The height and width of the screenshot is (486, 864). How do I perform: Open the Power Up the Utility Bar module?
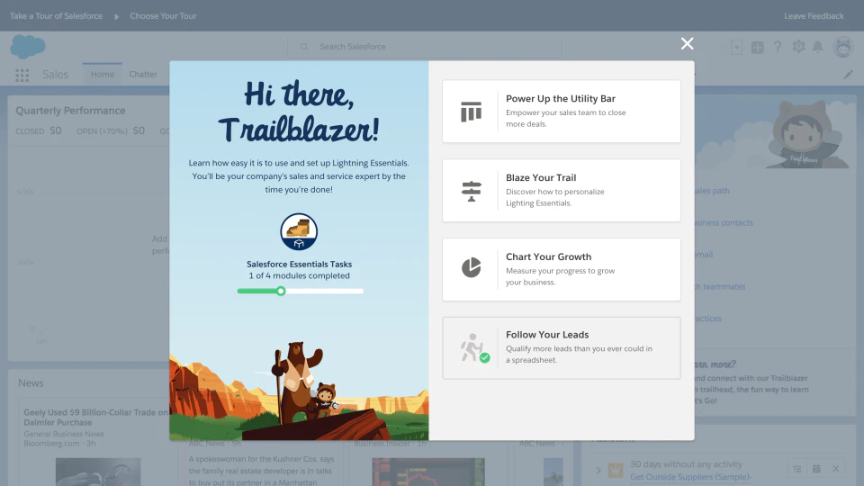pyautogui.click(x=561, y=112)
